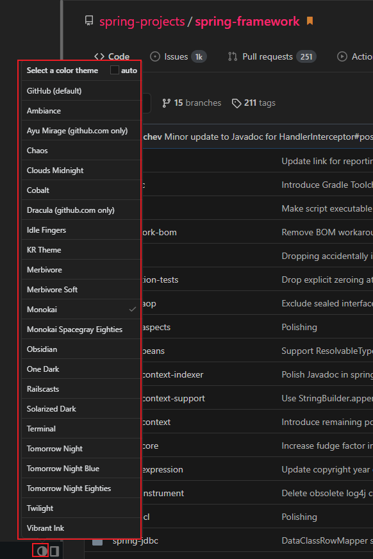This screenshot has height=559, width=373.
Task: Select the Terminal theme
Action: coord(81,428)
